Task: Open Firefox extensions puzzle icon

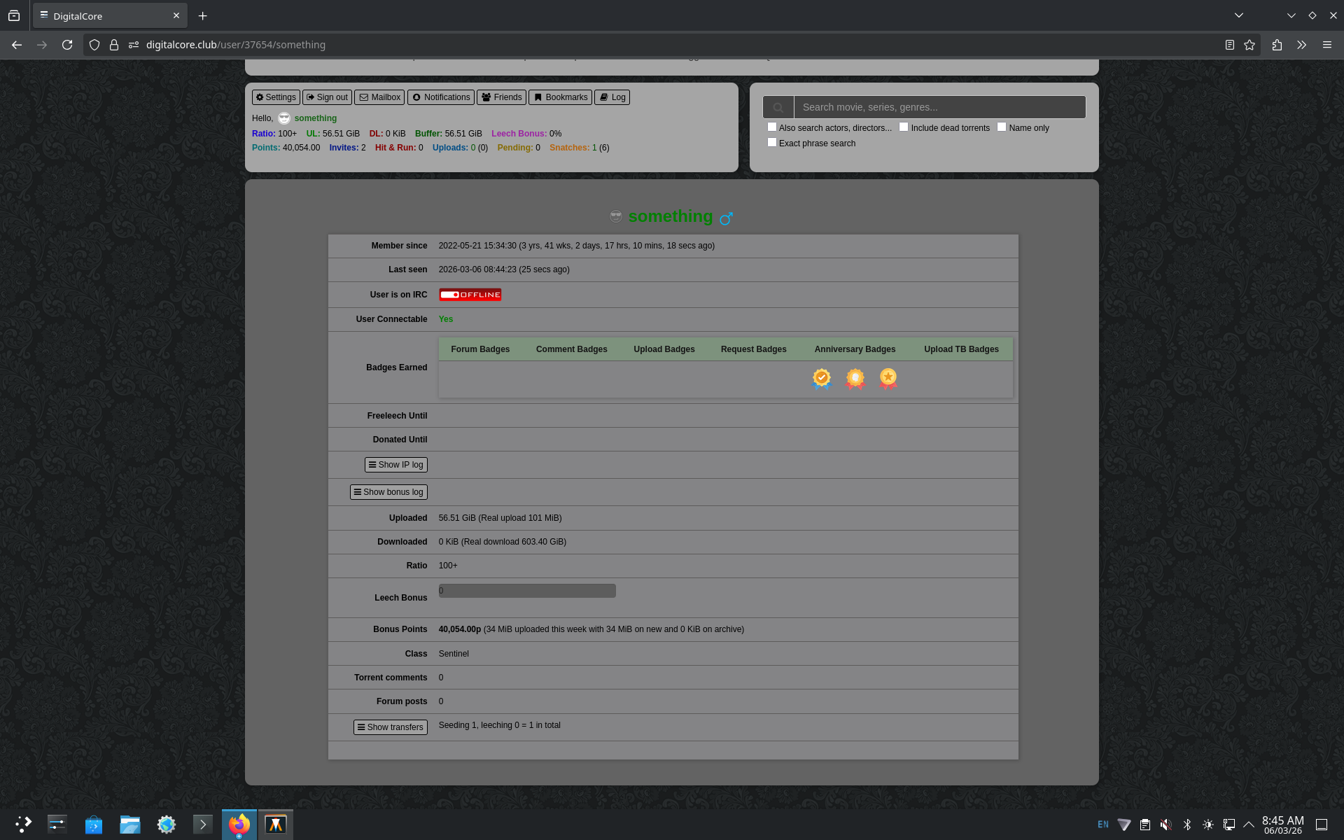Action: click(x=1277, y=45)
